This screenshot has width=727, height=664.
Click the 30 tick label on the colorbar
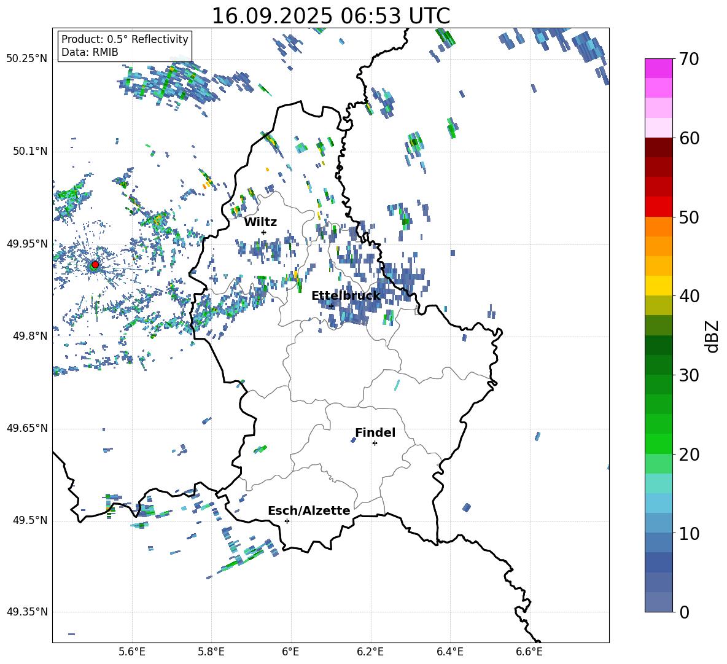click(689, 375)
